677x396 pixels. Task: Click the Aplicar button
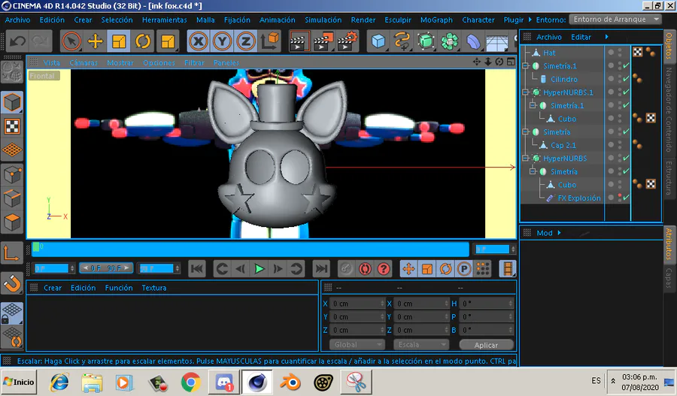(x=486, y=345)
